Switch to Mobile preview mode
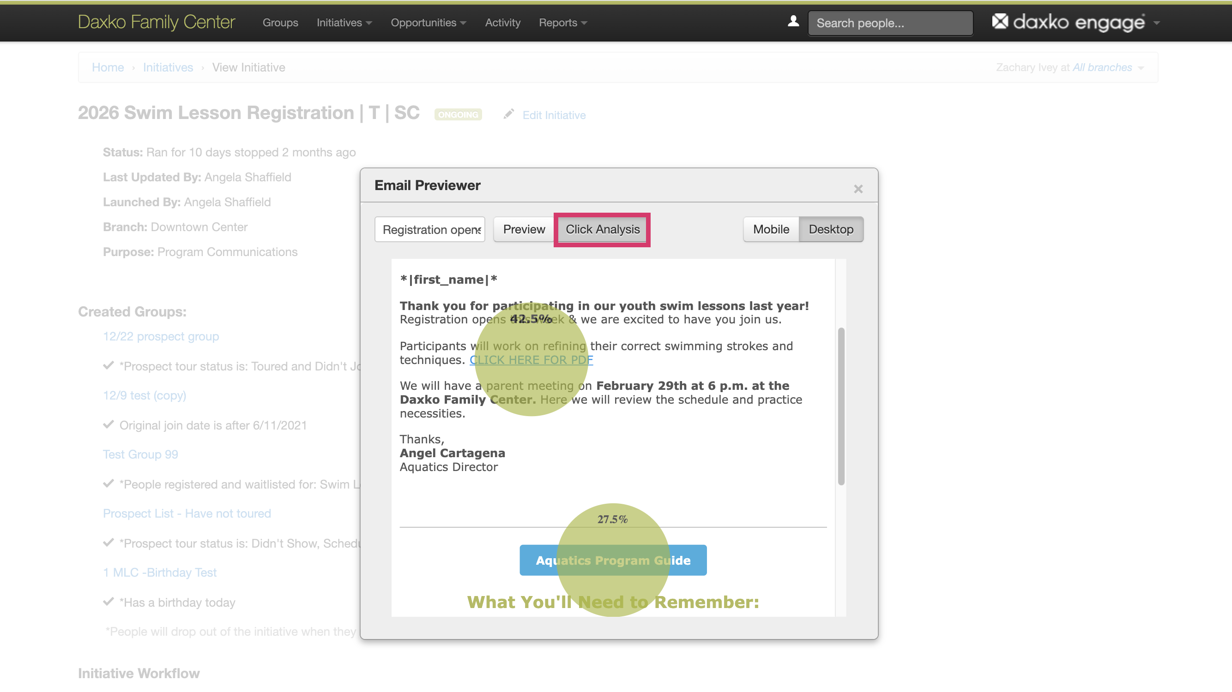1232x692 pixels. [771, 229]
